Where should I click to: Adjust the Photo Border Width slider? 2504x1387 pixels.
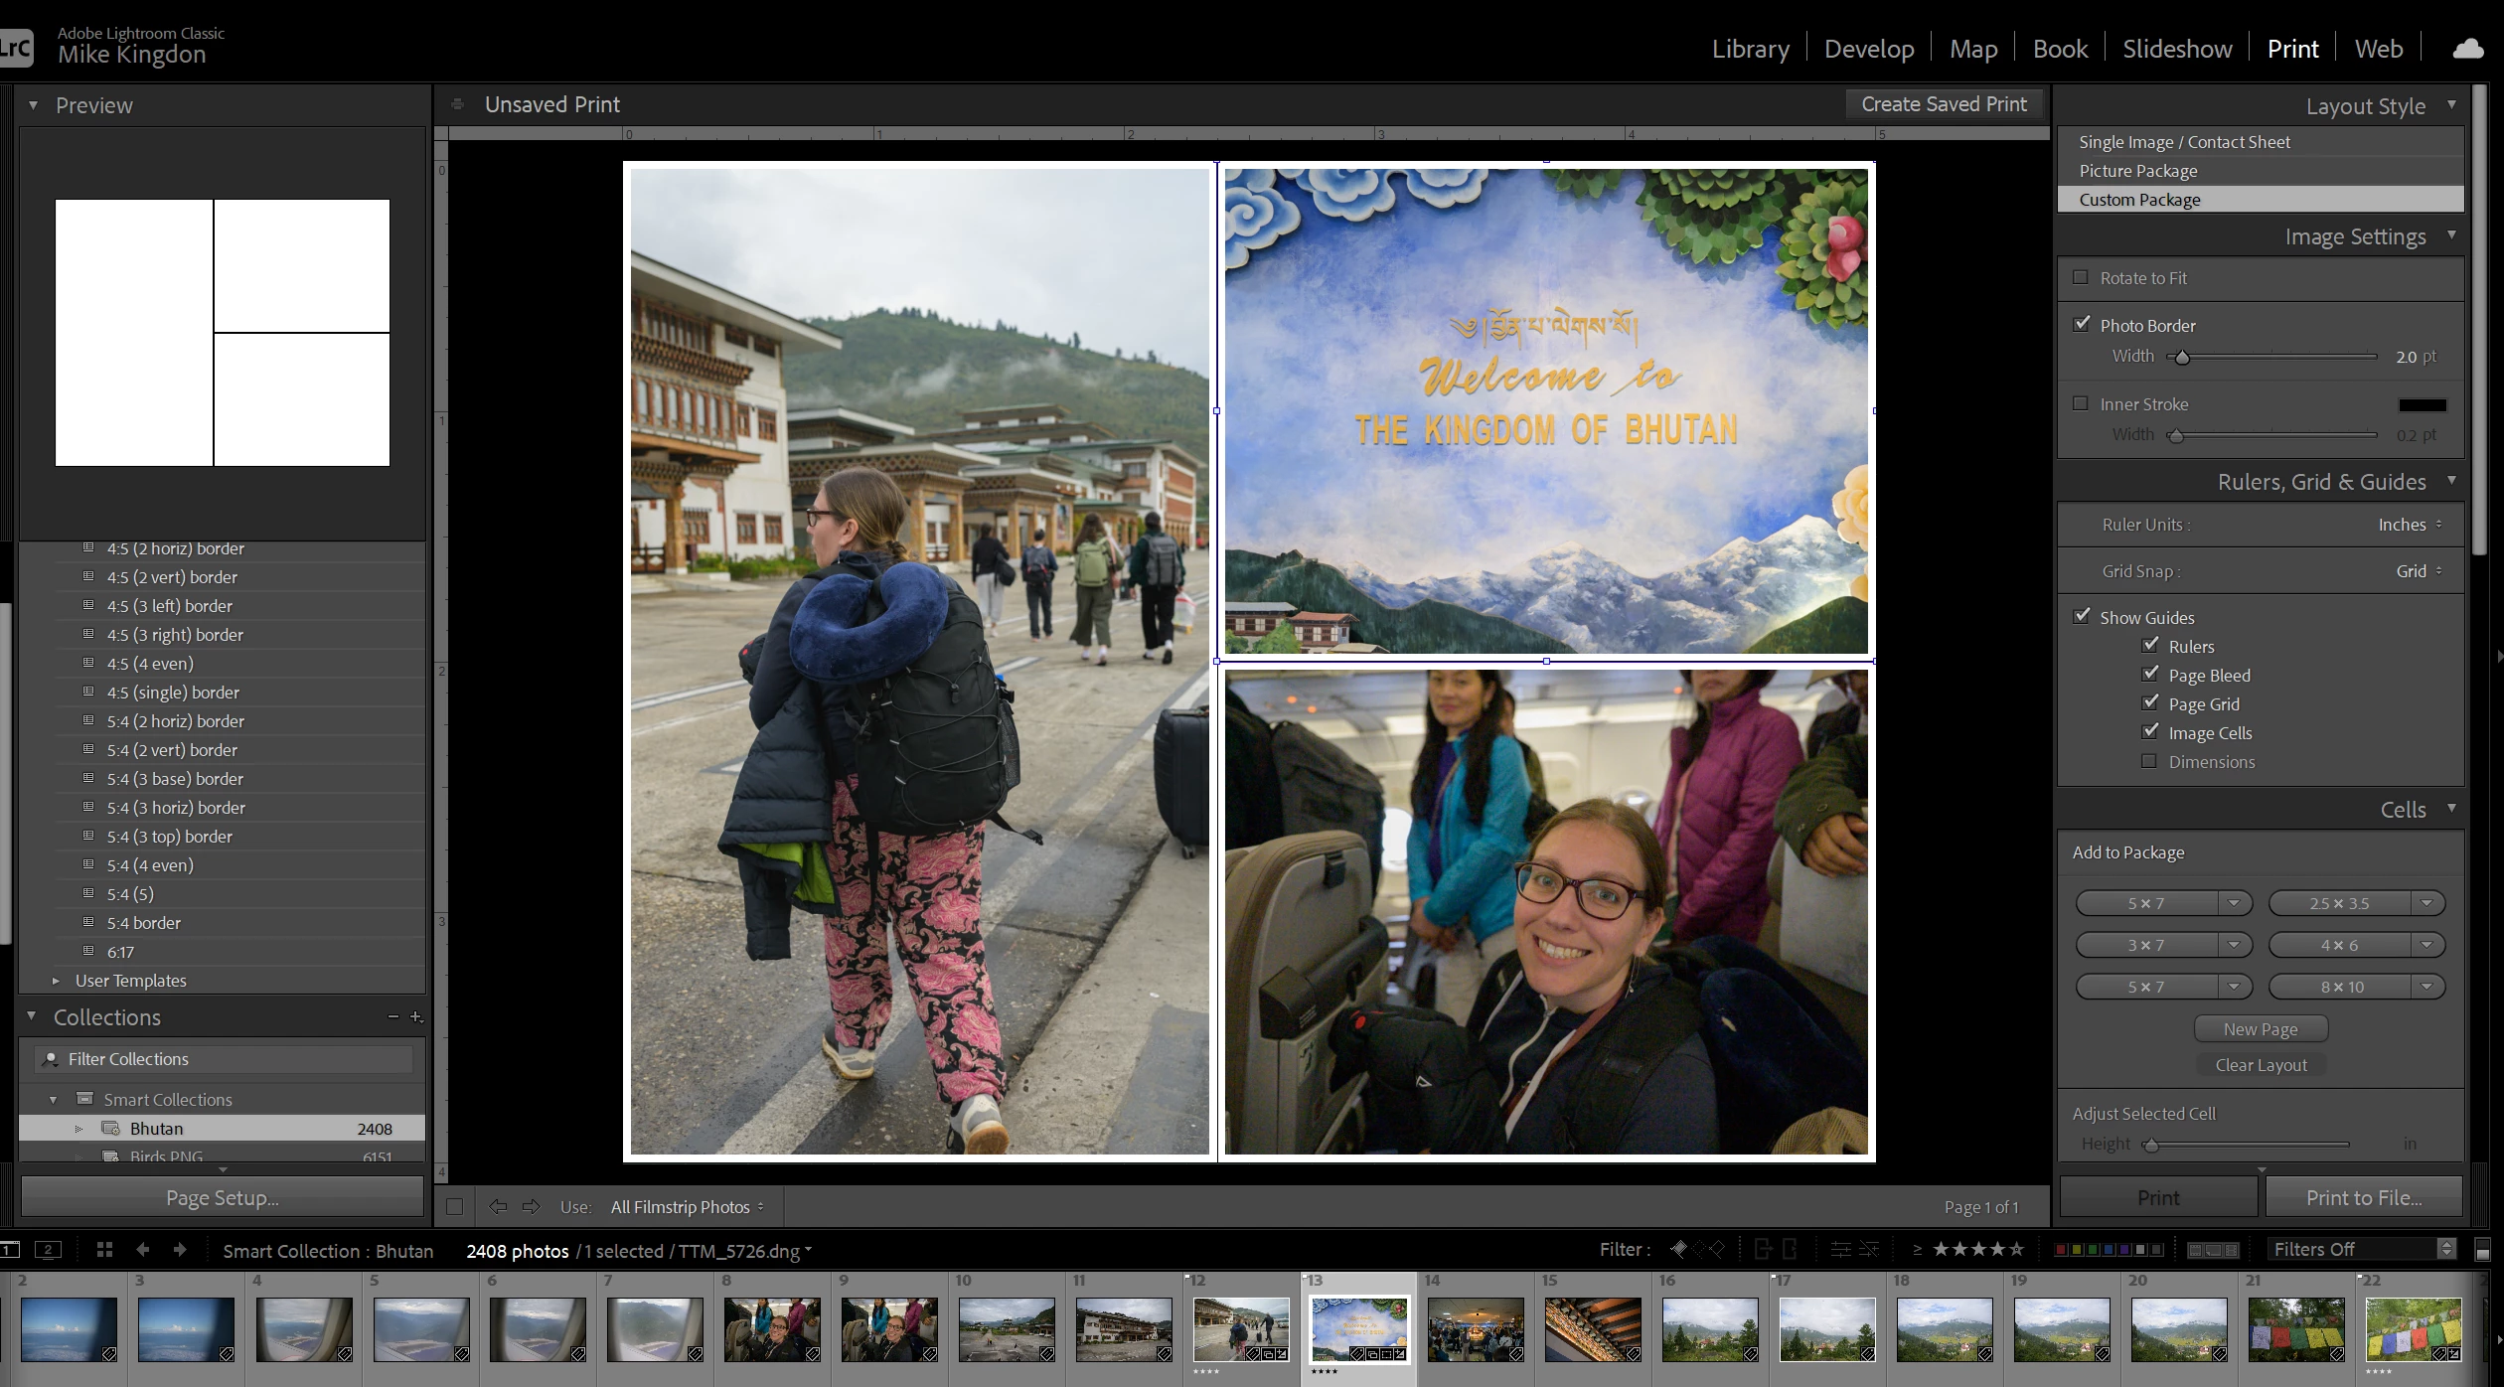(2182, 357)
